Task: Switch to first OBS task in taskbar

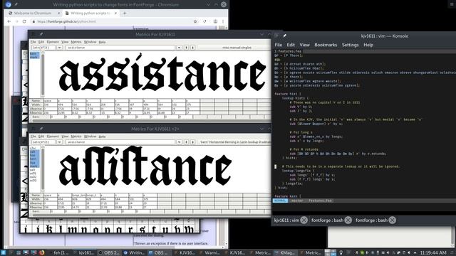Action: pyautogui.click(x=109, y=253)
